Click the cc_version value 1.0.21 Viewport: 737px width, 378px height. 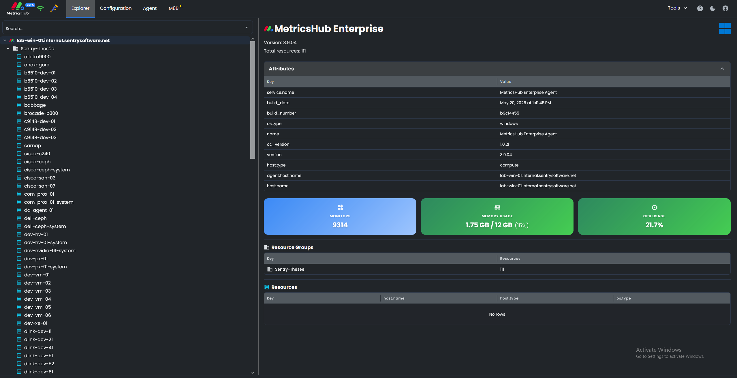click(x=505, y=144)
